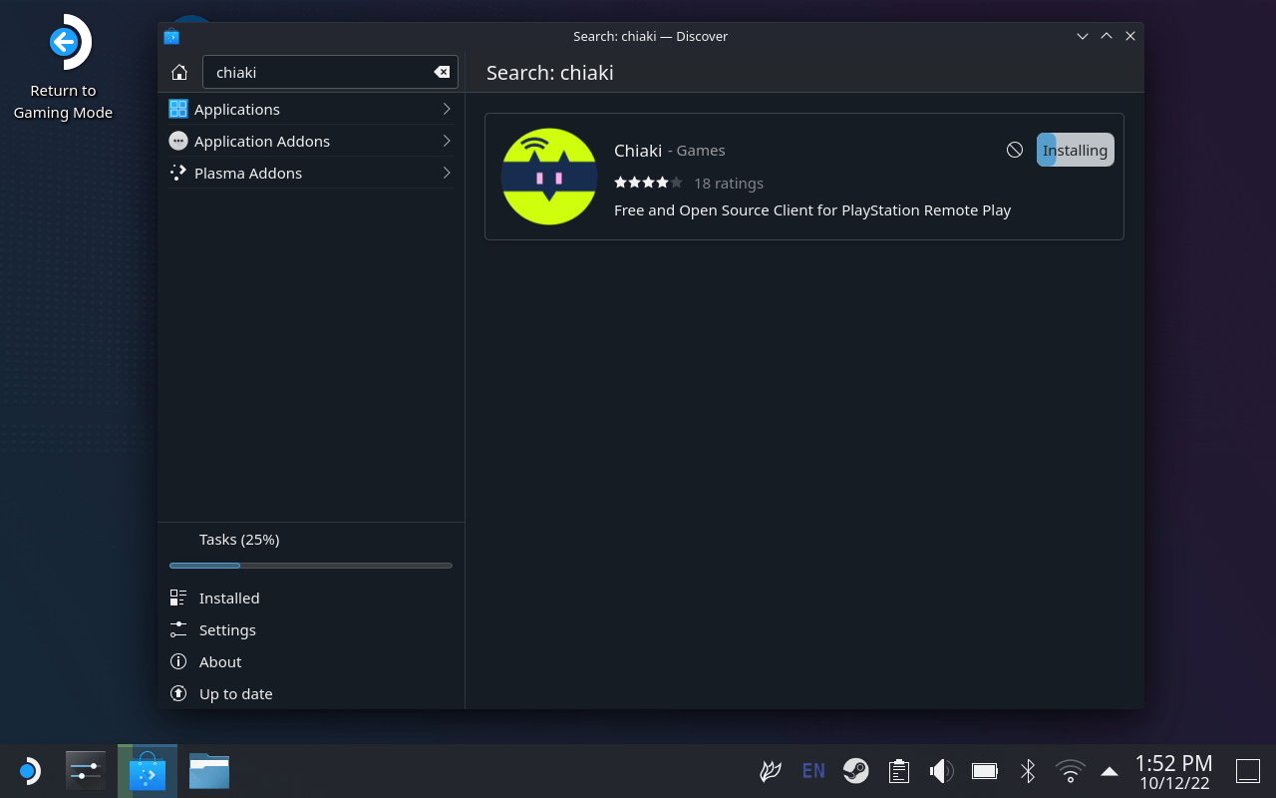The height and width of the screenshot is (798, 1276).
Task: Click the power profile leaf tray icon
Action: coord(771,771)
